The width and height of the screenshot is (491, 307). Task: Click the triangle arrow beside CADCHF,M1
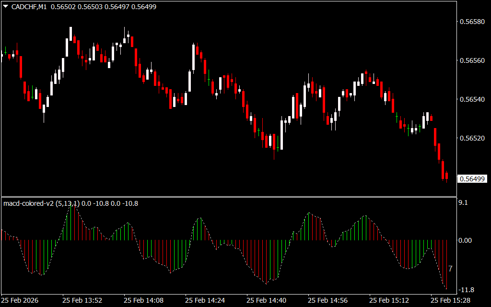point(5,7)
